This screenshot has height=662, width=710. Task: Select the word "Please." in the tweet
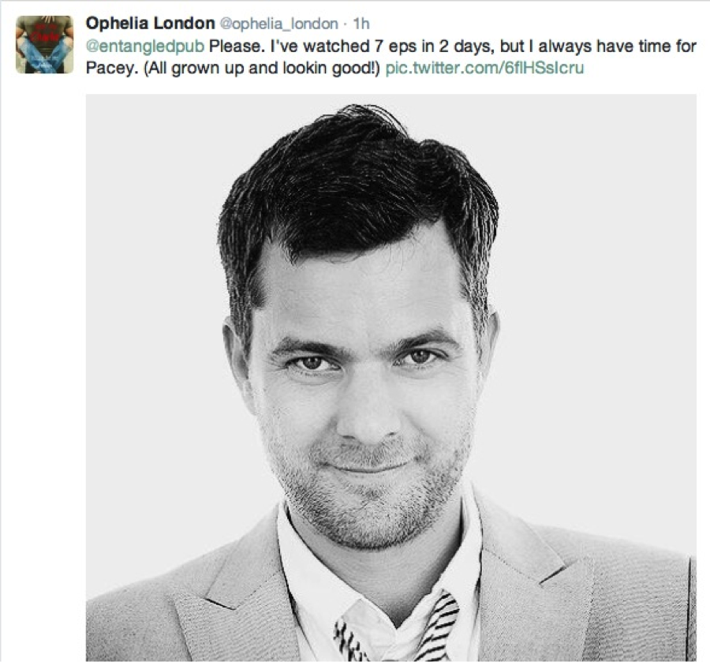(237, 47)
